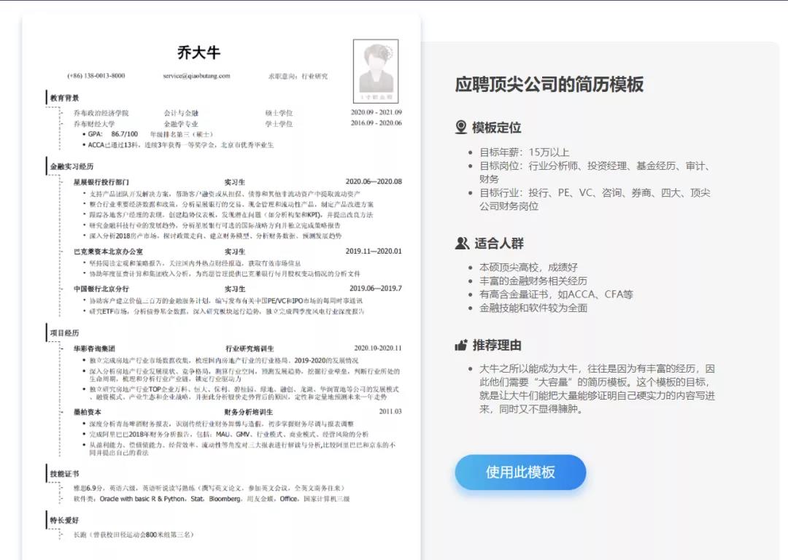
Task: Select the 金融实习经历 section heading
Action: [72, 167]
